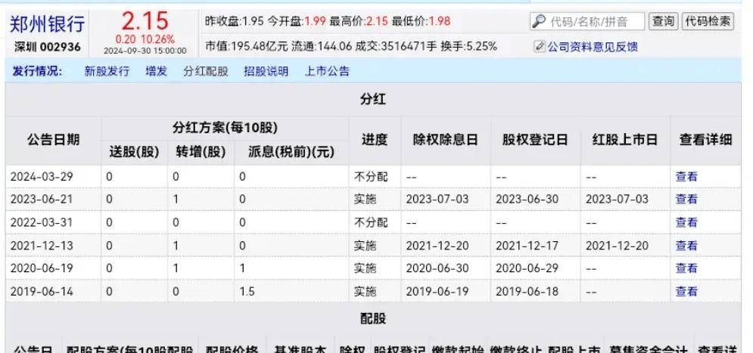This screenshot has width=753, height=353.
Task: Click the 公告日期 column header
Action: coord(53,141)
